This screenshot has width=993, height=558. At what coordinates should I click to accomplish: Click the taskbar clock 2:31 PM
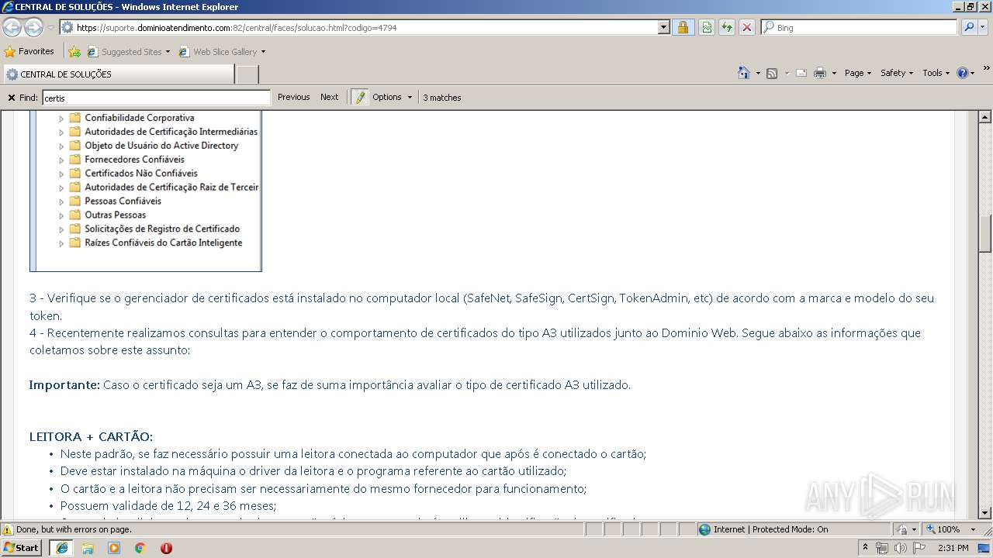[953, 548]
